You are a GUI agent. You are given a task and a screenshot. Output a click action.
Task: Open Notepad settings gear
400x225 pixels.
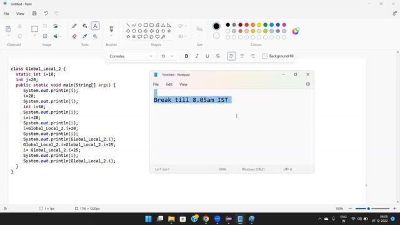tap(308, 84)
